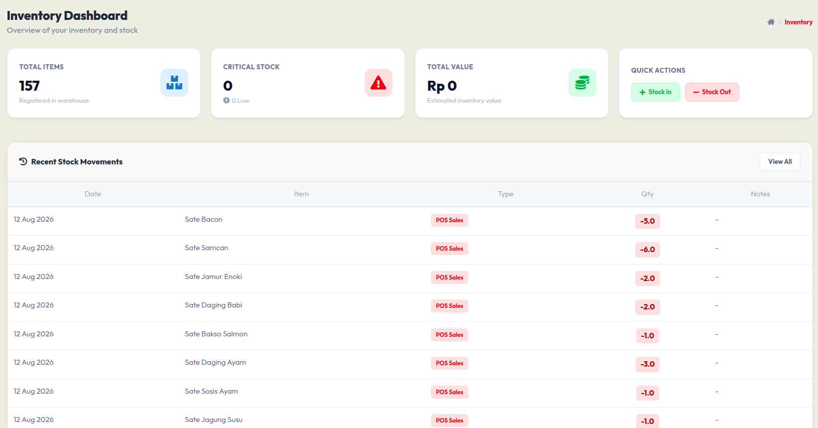Screen dimensions: 818x428
Task: Select the Qty column header
Action: tap(648, 194)
